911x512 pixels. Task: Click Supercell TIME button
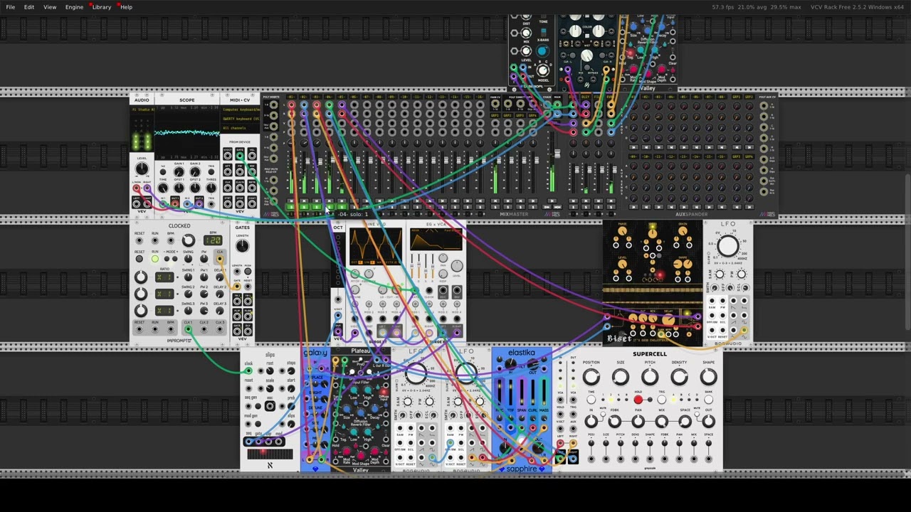point(591,400)
